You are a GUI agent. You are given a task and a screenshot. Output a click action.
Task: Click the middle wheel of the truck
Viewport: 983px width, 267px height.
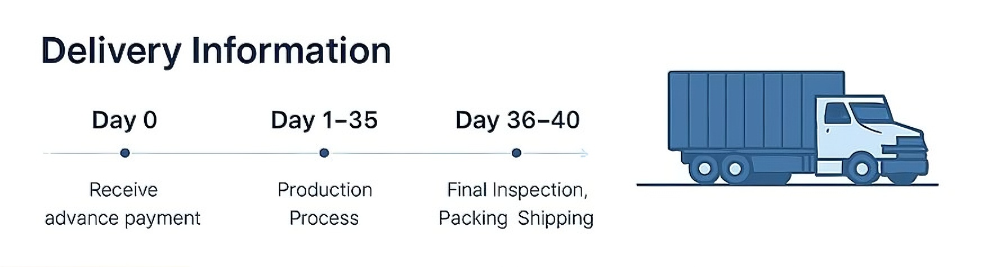point(735,168)
